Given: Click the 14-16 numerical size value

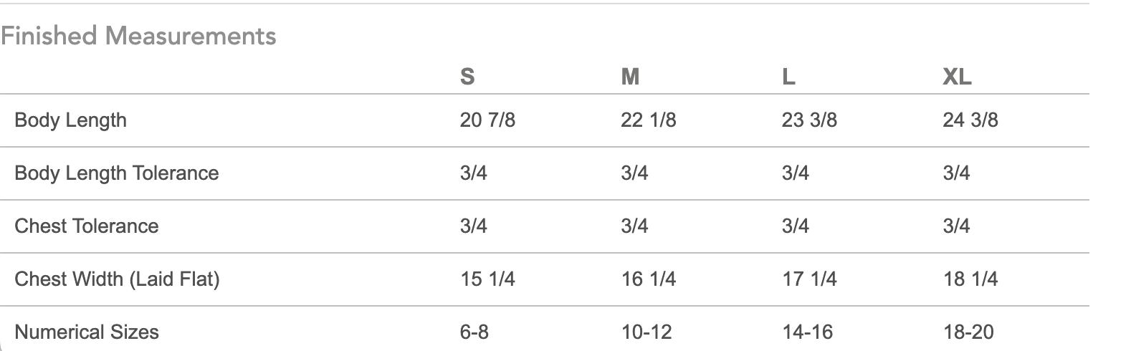Looking at the screenshot, I should 807,332.
